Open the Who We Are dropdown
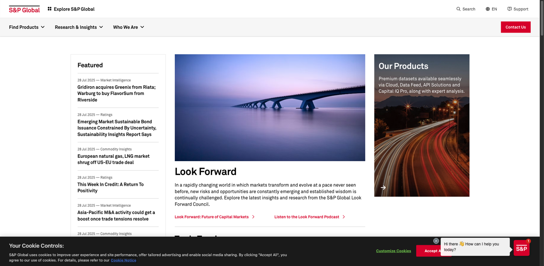The image size is (544, 266). click(129, 27)
